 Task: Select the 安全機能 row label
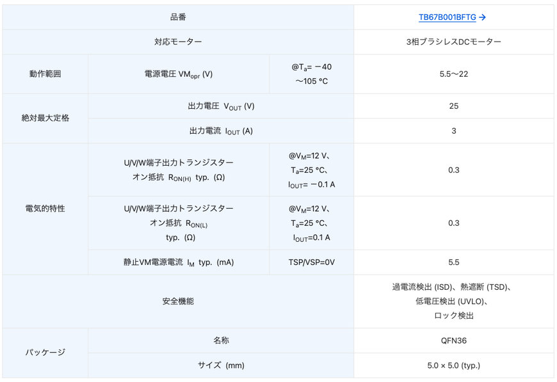pos(178,301)
